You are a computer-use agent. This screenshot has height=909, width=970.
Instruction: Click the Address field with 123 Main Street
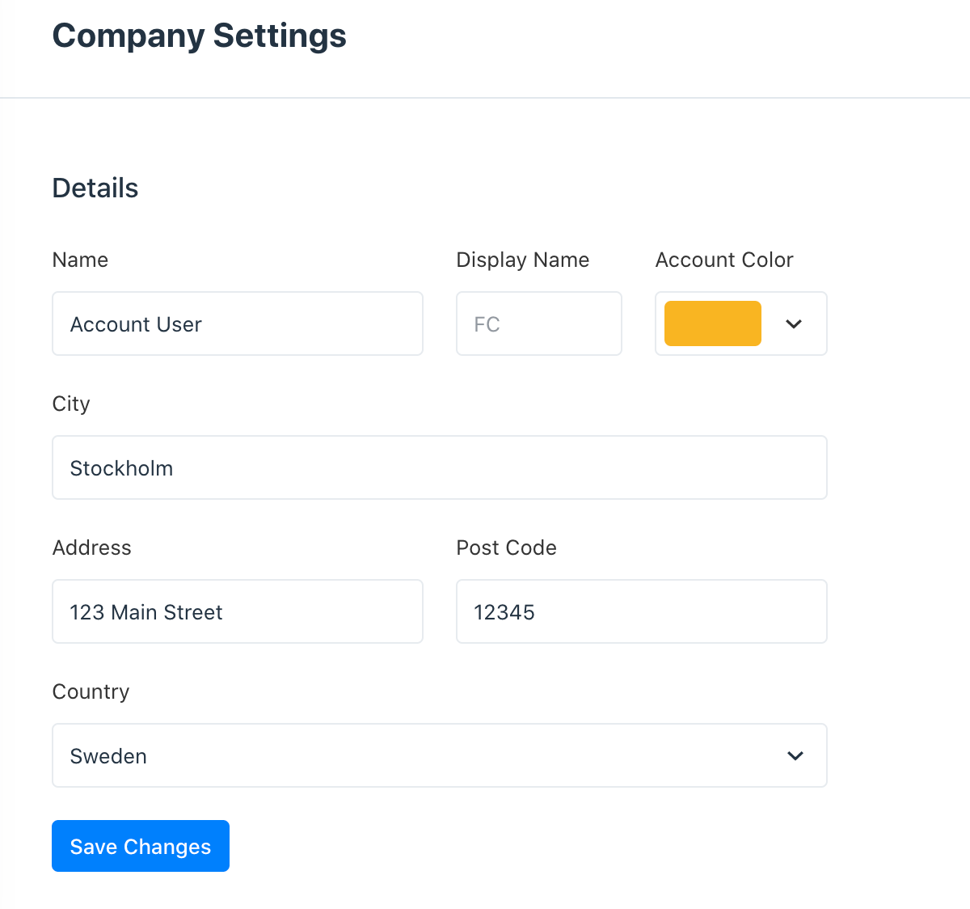point(237,611)
